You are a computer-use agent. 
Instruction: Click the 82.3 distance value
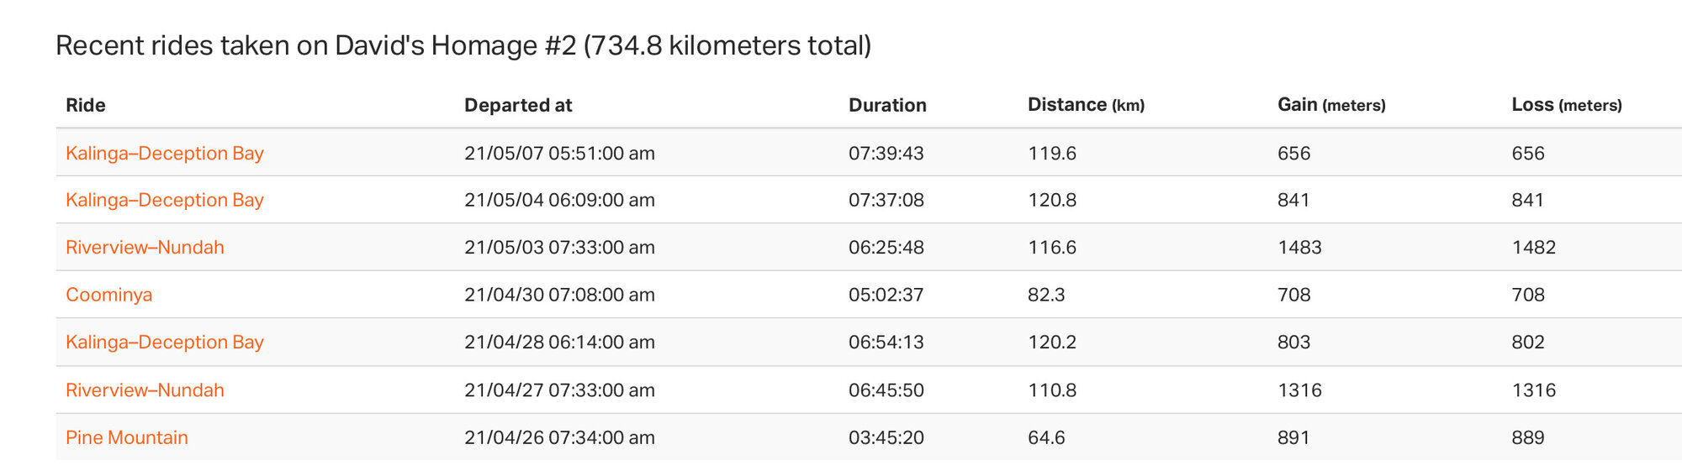[1047, 296]
